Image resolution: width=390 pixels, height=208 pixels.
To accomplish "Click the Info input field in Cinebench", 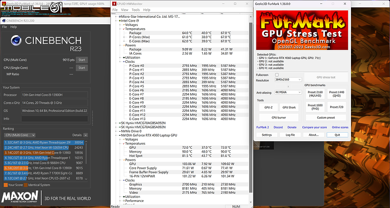I will click(55, 119).
